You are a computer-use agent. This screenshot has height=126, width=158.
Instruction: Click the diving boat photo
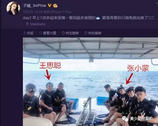pos(90,82)
